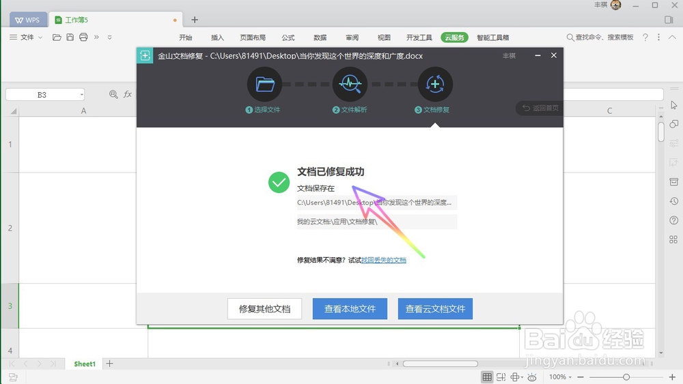Add a new sheet with plus icon
Image resolution: width=683 pixels, height=384 pixels.
click(x=110, y=364)
